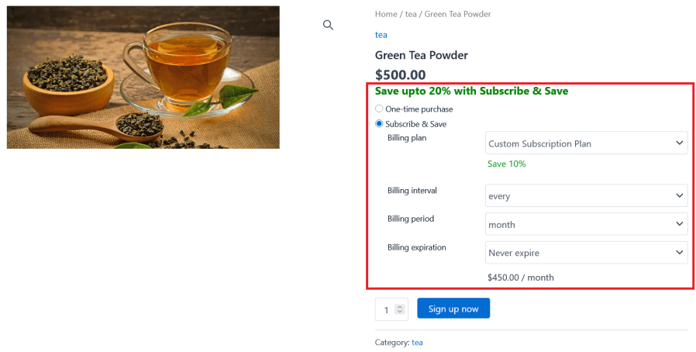Click the Sign up now button
Screen dimensions: 696x352
click(453, 309)
